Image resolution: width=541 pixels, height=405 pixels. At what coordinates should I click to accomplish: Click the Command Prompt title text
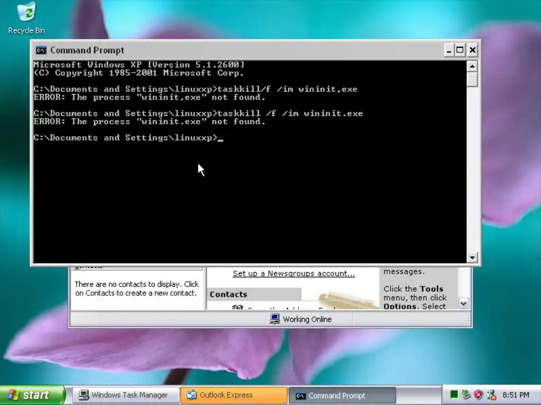click(x=87, y=50)
